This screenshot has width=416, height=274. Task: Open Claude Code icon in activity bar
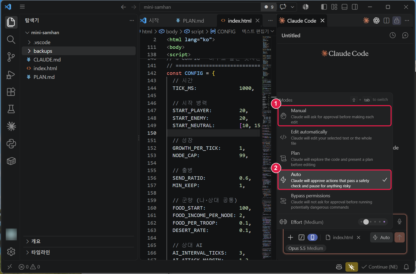click(x=11, y=126)
